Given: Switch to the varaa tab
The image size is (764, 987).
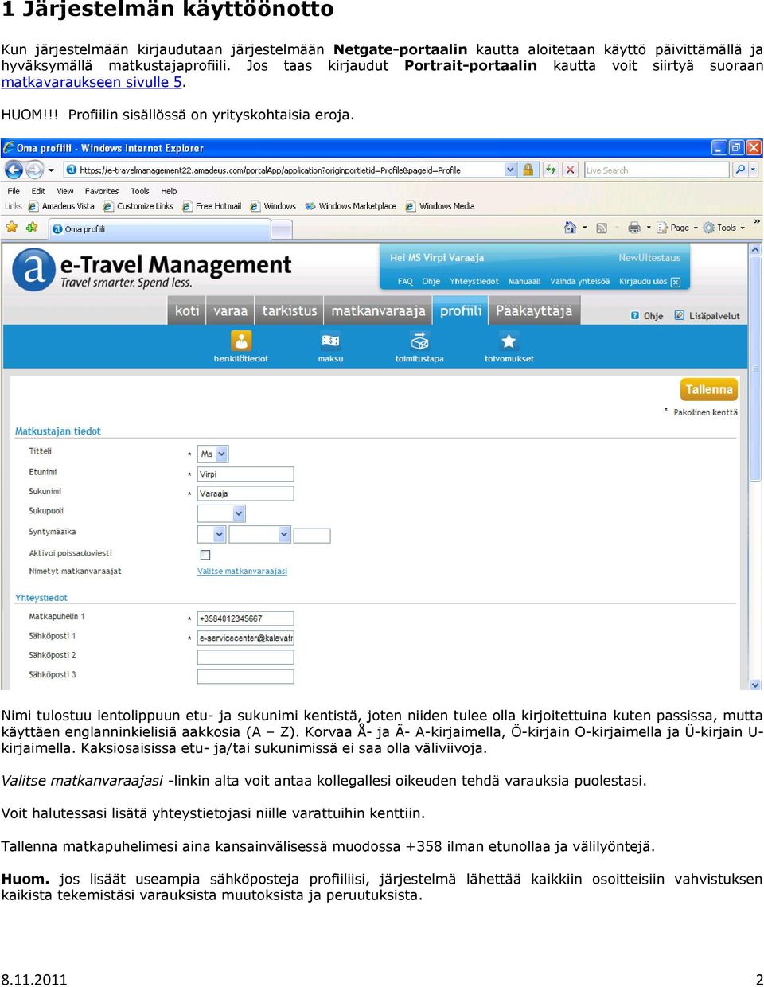Looking at the screenshot, I should click(x=231, y=311).
